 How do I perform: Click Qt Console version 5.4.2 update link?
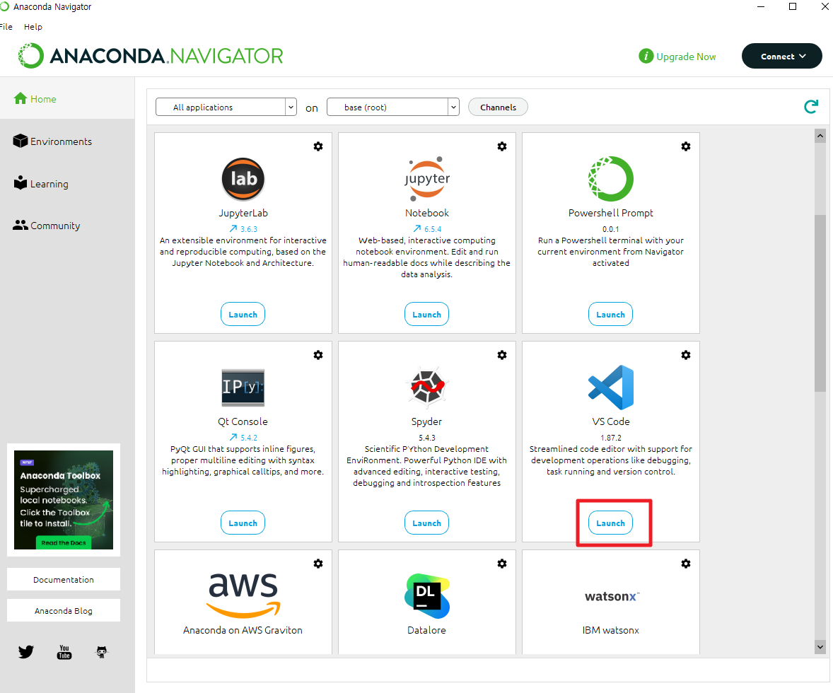click(243, 438)
